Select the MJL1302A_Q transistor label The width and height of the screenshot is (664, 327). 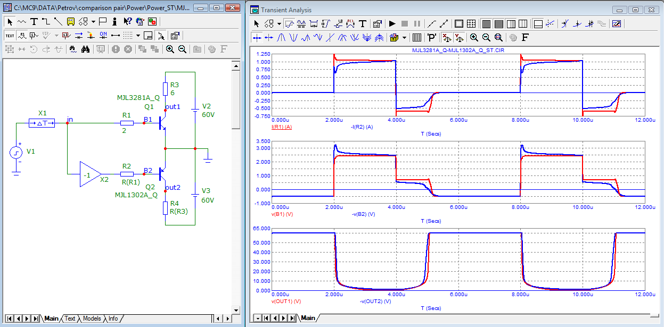point(136,195)
